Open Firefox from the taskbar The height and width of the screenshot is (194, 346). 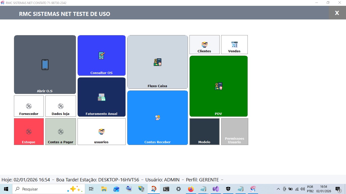click(191, 189)
